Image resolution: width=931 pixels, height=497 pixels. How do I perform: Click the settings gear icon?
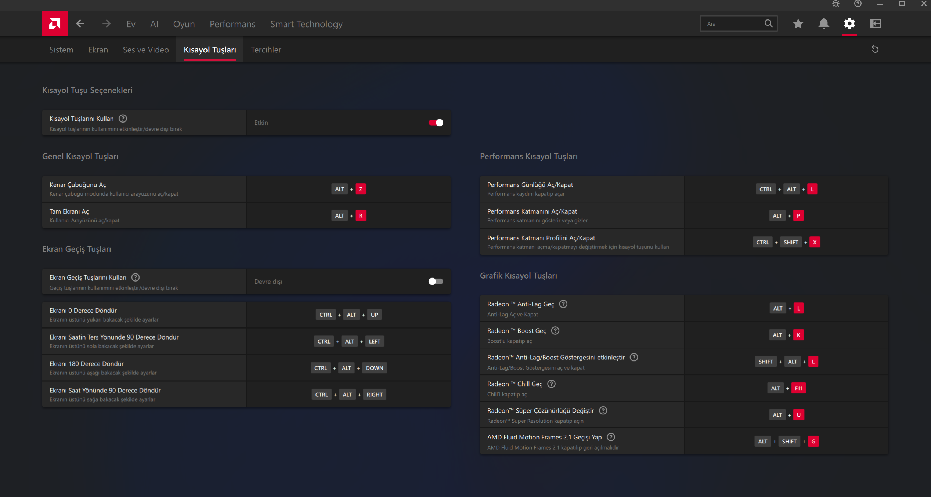click(x=849, y=24)
